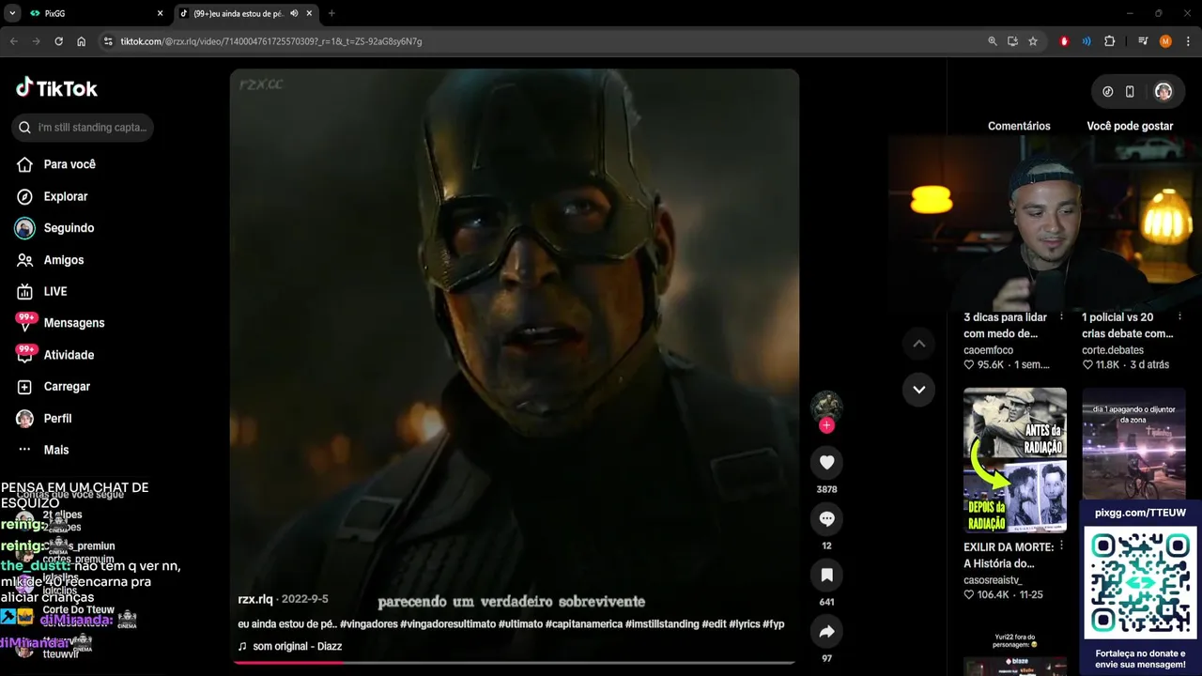The height and width of the screenshot is (676, 1202).
Task: Click browser back arrow
Action: 14,41
